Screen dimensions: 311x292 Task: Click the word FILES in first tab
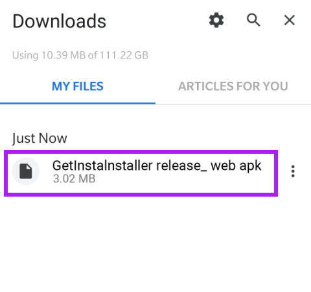(x=88, y=86)
